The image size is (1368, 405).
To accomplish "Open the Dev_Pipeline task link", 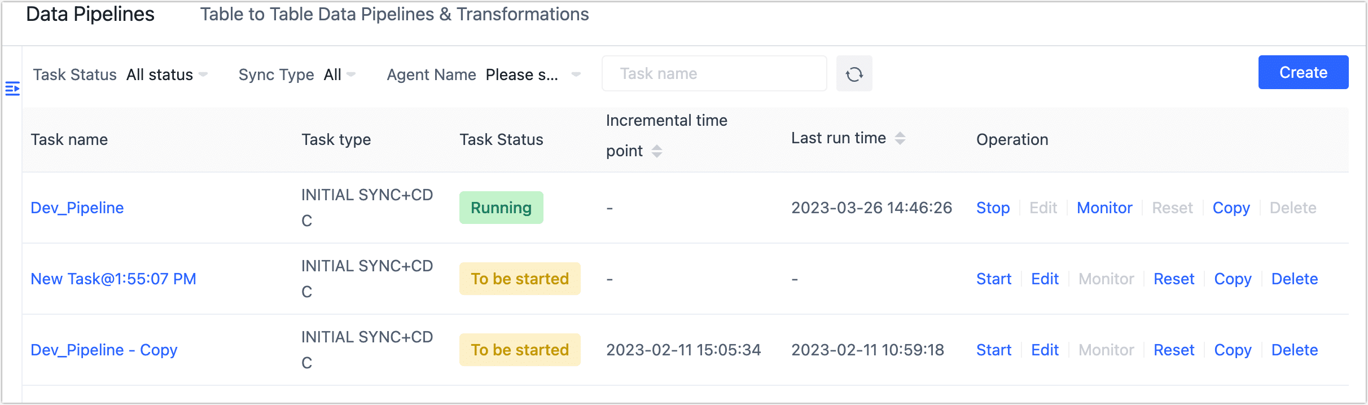I will tap(77, 208).
